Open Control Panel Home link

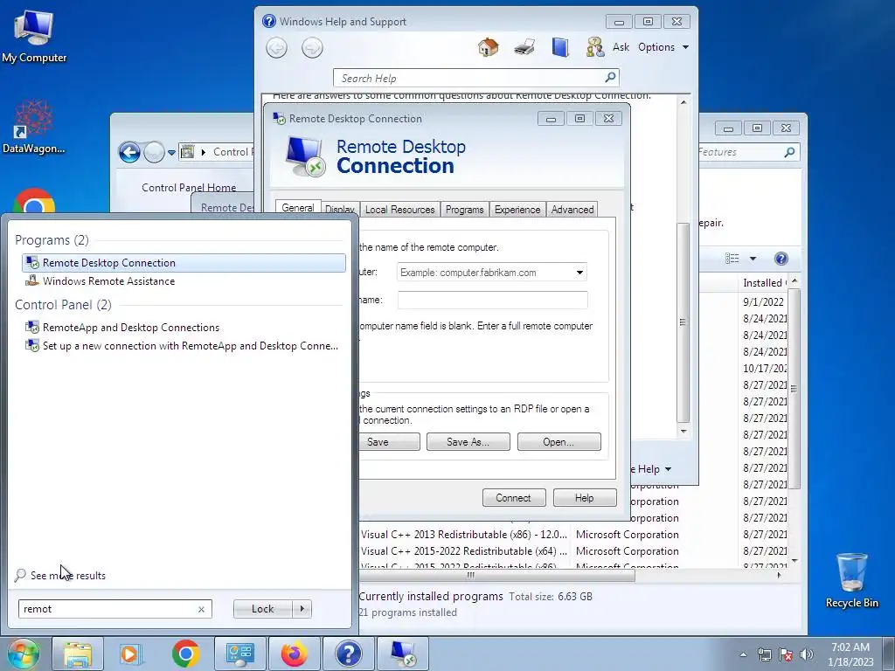click(x=189, y=187)
